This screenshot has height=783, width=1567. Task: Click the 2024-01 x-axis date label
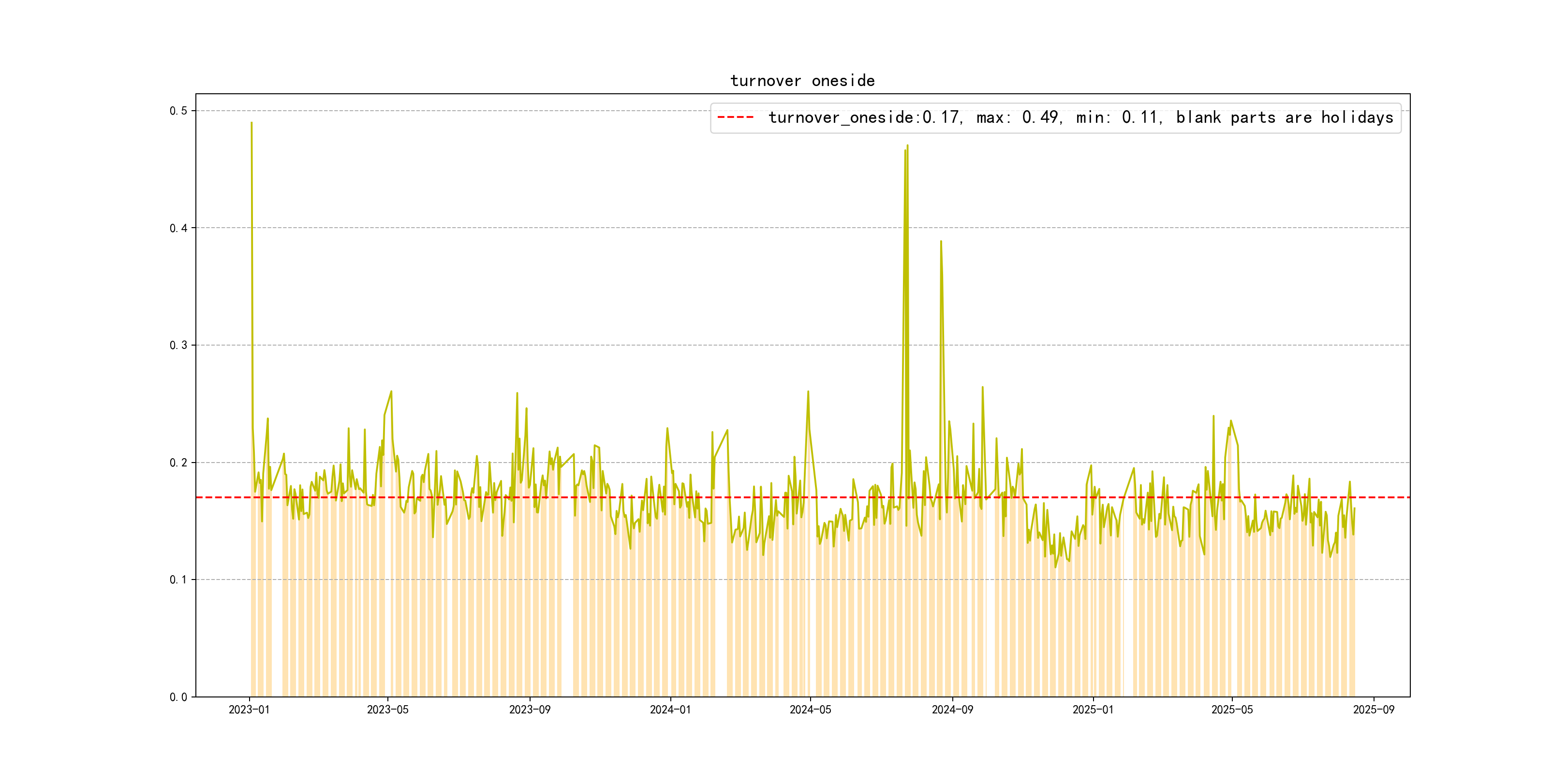[x=670, y=710]
